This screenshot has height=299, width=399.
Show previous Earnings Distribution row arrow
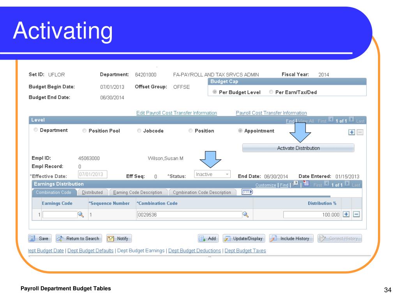coord(327,183)
